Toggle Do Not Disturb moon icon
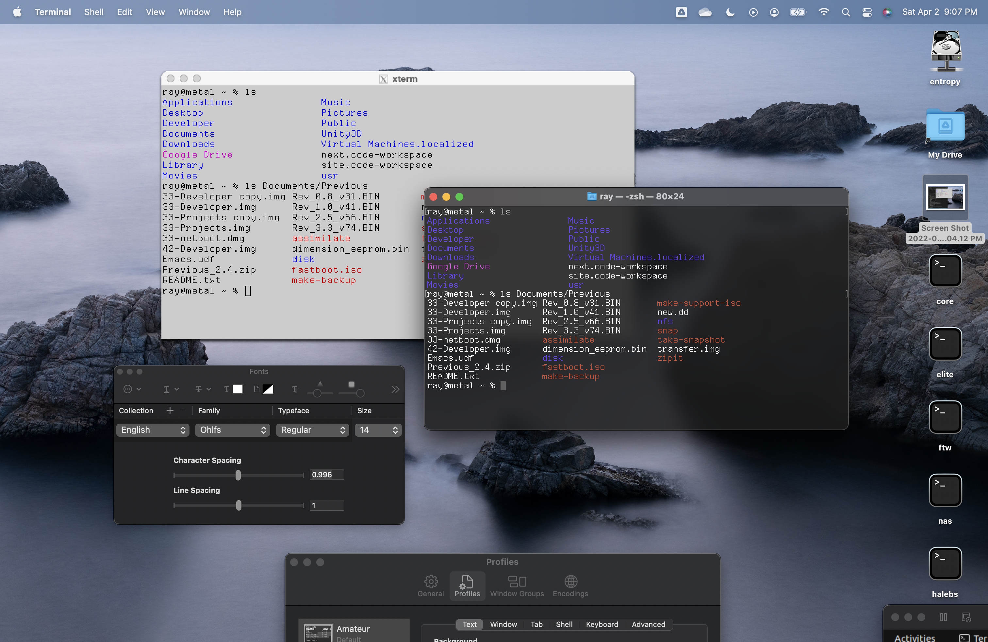988x642 pixels. 730,12
